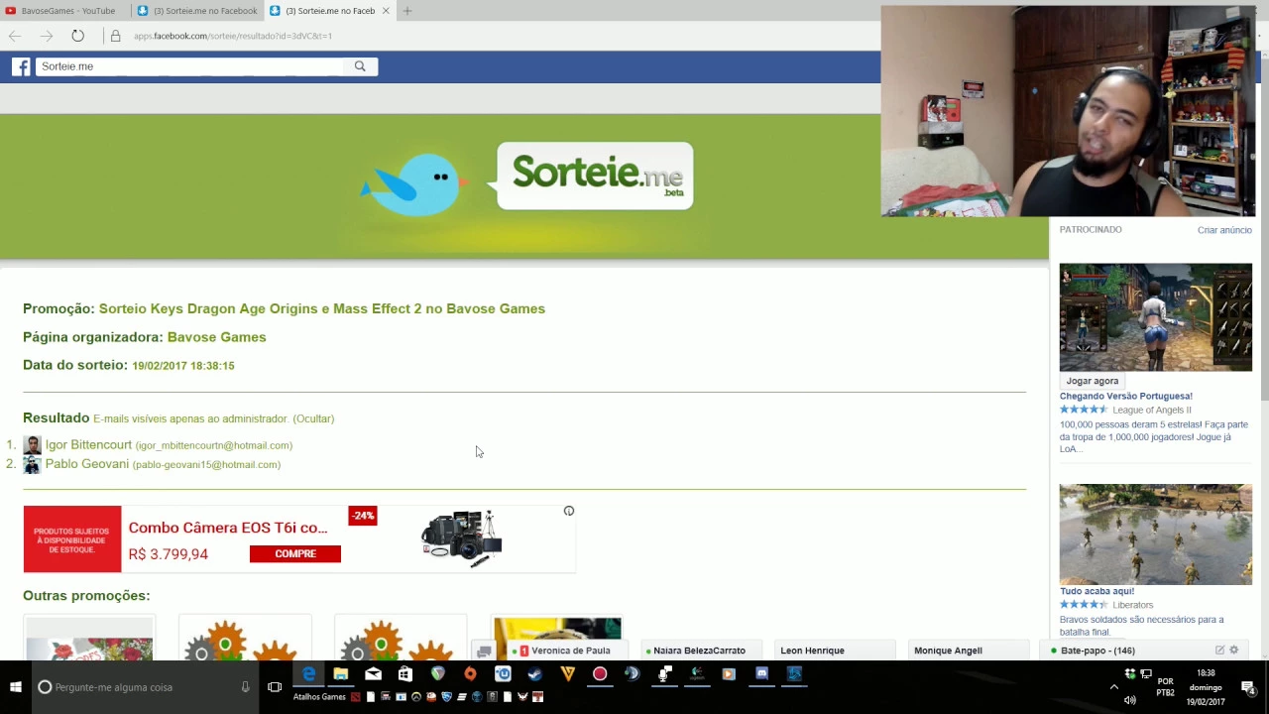Click Pablo Geovani's avatar thumbnail
The height and width of the screenshot is (714, 1269).
click(32, 464)
